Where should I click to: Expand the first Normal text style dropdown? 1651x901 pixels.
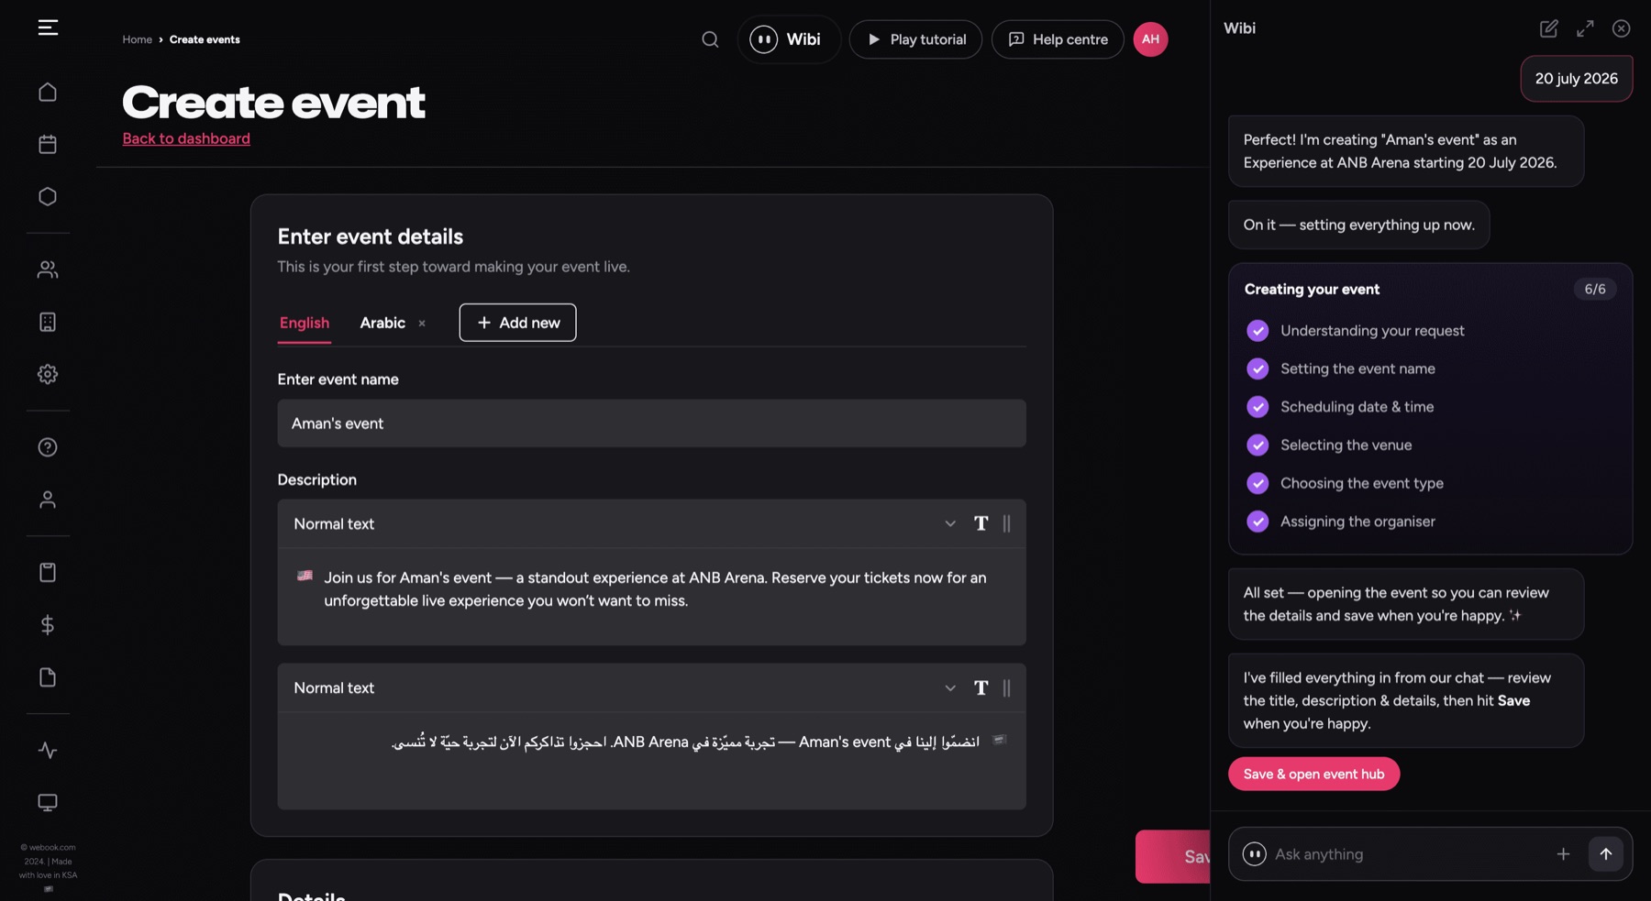pyautogui.click(x=950, y=523)
